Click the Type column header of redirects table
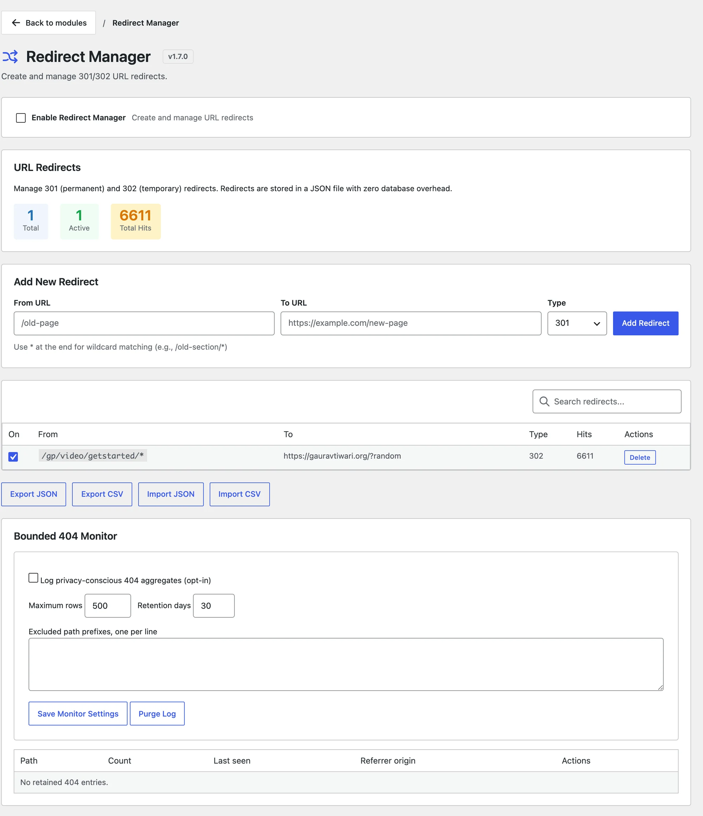Screen dimensions: 703x816 [x=538, y=434]
